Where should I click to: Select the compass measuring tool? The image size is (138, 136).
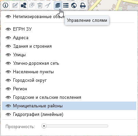pyautogui.click(x=48, y=5)
